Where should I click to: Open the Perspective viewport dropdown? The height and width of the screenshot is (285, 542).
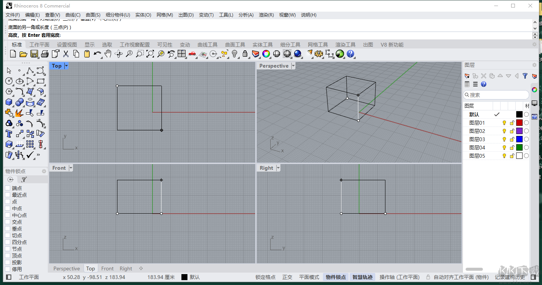pos(293,66)
